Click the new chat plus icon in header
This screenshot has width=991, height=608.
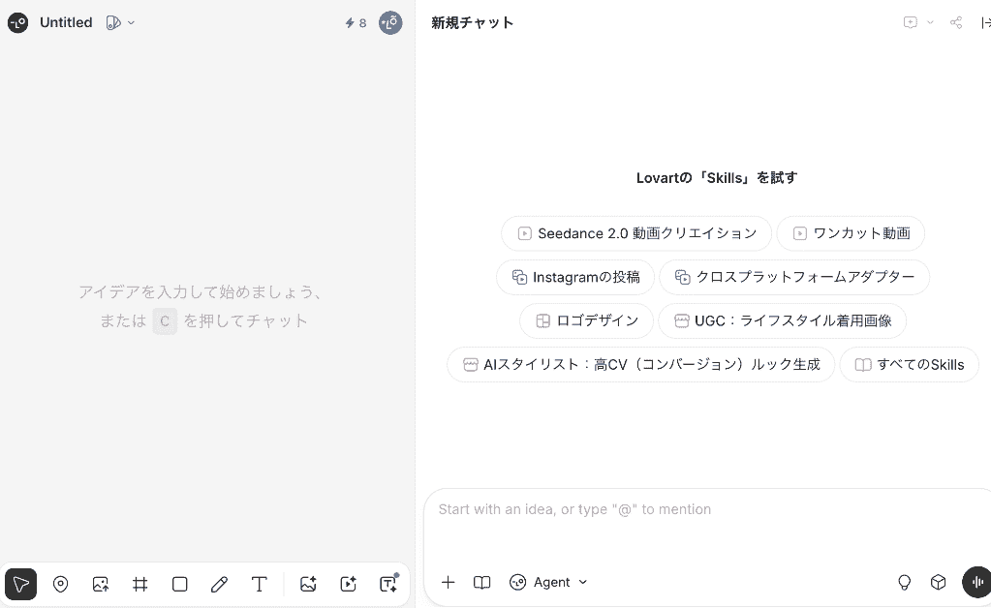click(910, 22)
